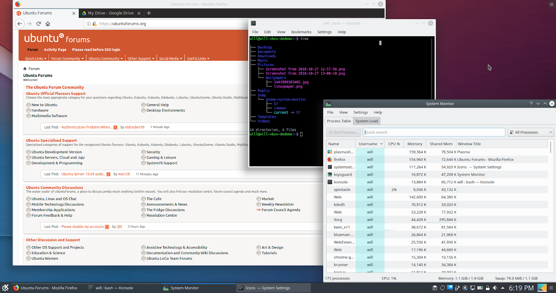Image resolution: width=556 pixels, height=293 pixels.
Task: Open the KDE application launcher
Action: (5, 288)
